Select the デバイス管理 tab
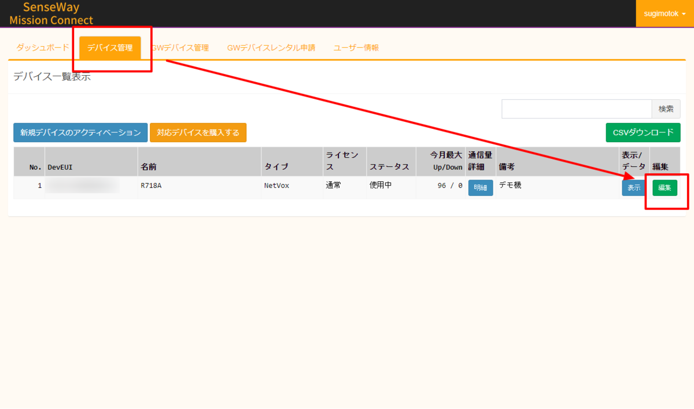Viewport: 694px width, 409px height. point(110,48)
